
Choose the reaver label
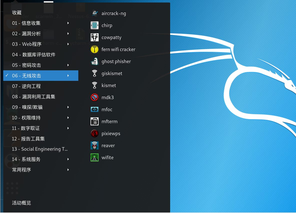coord(108,146)
